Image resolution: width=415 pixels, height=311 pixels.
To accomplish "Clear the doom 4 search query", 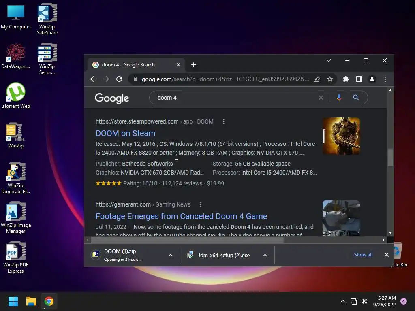I will pos(321,98).
